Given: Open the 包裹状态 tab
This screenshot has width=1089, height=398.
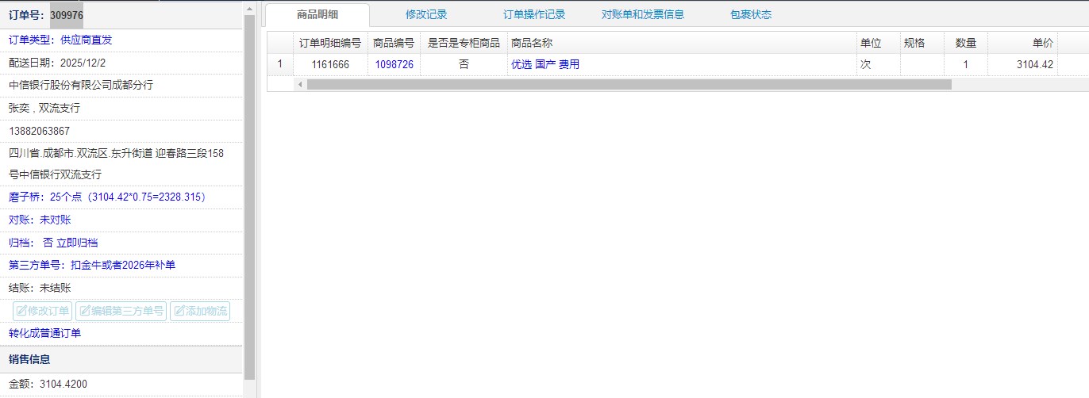Looking at the screenshot, I should click(x=750, y=14).
